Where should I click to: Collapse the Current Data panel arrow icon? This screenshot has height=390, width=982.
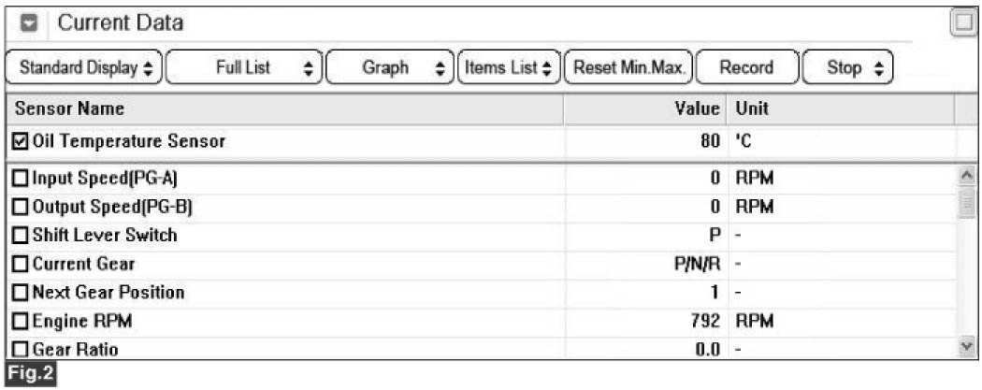click(30, 24)
